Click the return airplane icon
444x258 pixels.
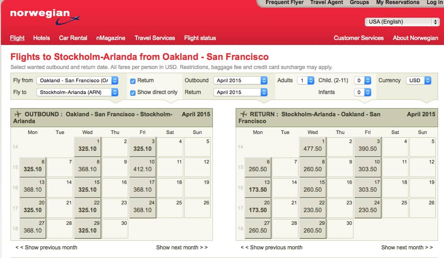click(x=243, y=114)
